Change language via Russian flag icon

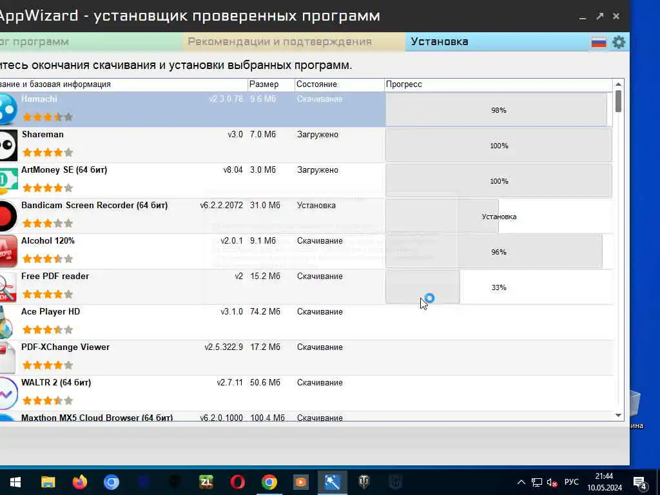coord(599,42)
